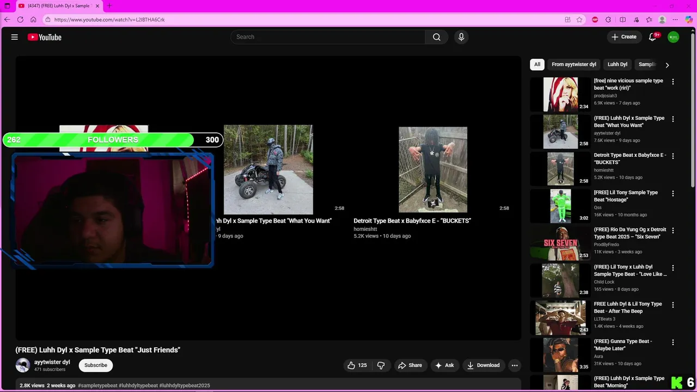
Task: Click the #sampletypebeat hashtag
Action: click(x=97, y=385)
